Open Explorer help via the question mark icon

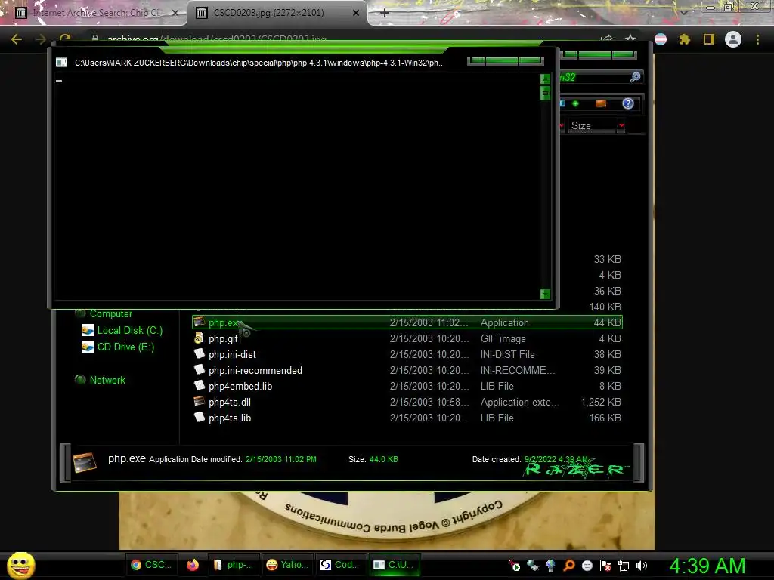(x=627, y=103)
